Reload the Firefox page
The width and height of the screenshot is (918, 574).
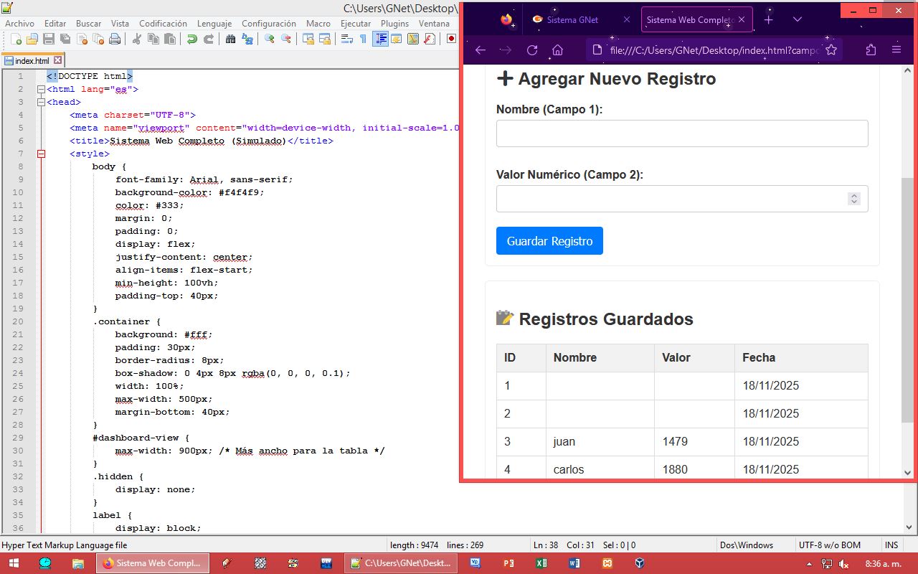(x=532, y=50)
